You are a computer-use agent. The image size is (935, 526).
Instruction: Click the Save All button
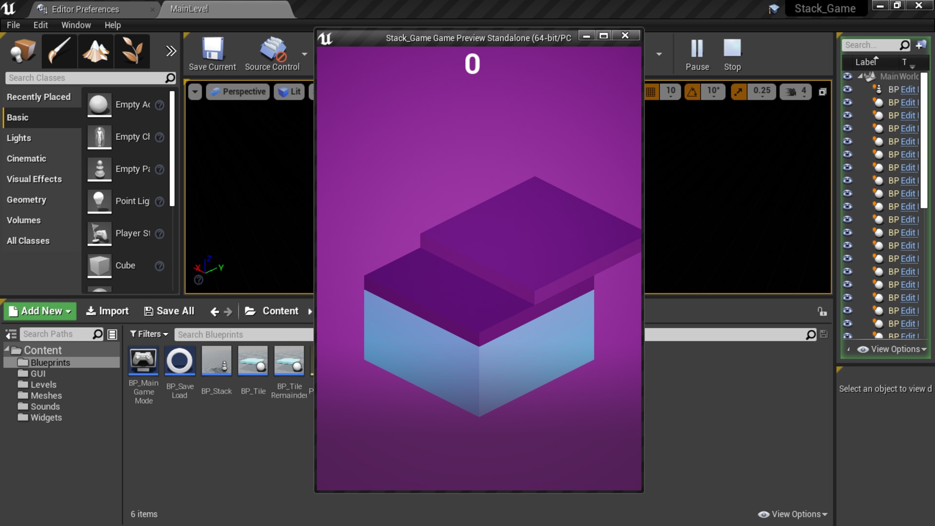(x=169, y=311)
